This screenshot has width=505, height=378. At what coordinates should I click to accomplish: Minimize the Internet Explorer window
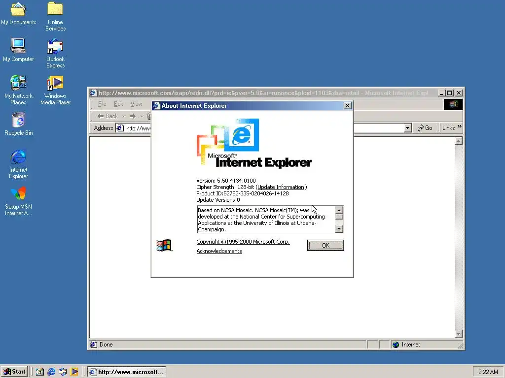(441, 93)
